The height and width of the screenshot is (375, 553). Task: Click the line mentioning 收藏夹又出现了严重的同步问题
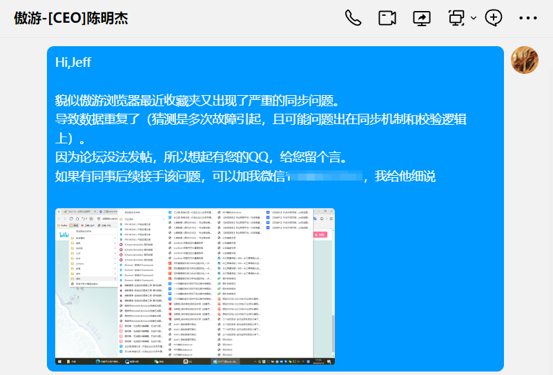197,101
